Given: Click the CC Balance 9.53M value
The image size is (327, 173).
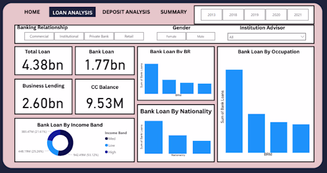Looking at the screenshot, I should tap(105, 103).
